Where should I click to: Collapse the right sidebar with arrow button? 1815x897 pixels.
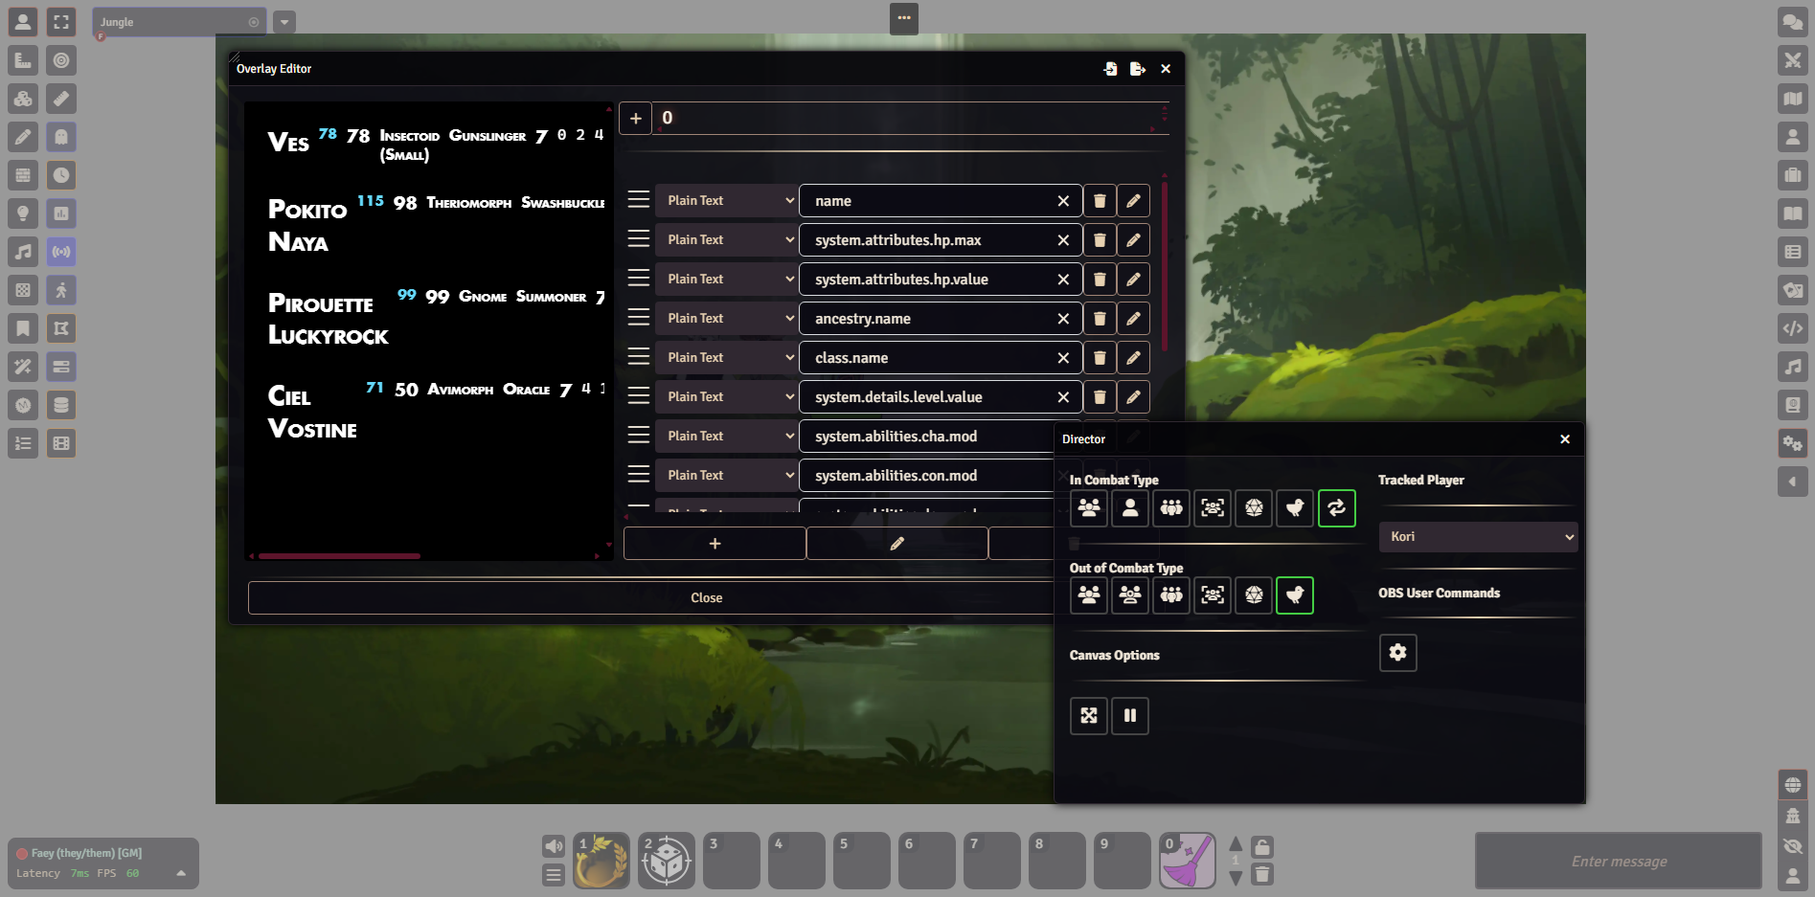[1792, 482]
